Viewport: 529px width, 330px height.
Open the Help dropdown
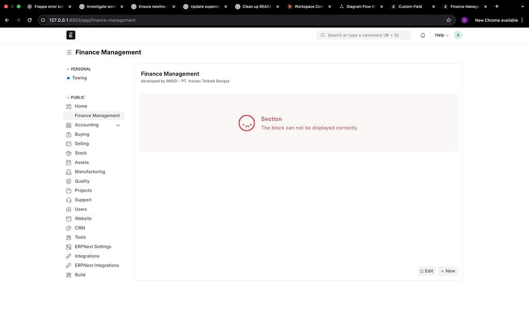click(x=441, y=35)
